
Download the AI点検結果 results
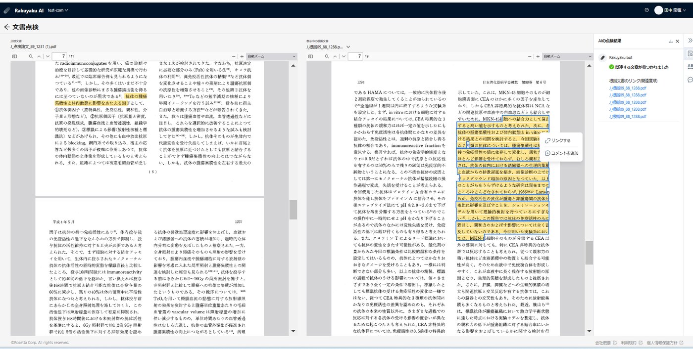[671, 41]
